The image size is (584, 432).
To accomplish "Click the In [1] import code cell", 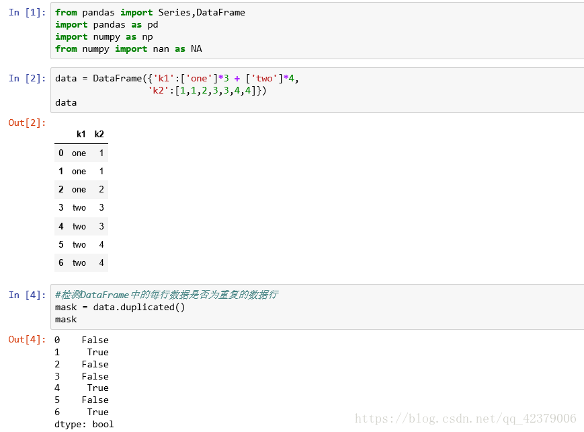I will click(x=317, y=30).
